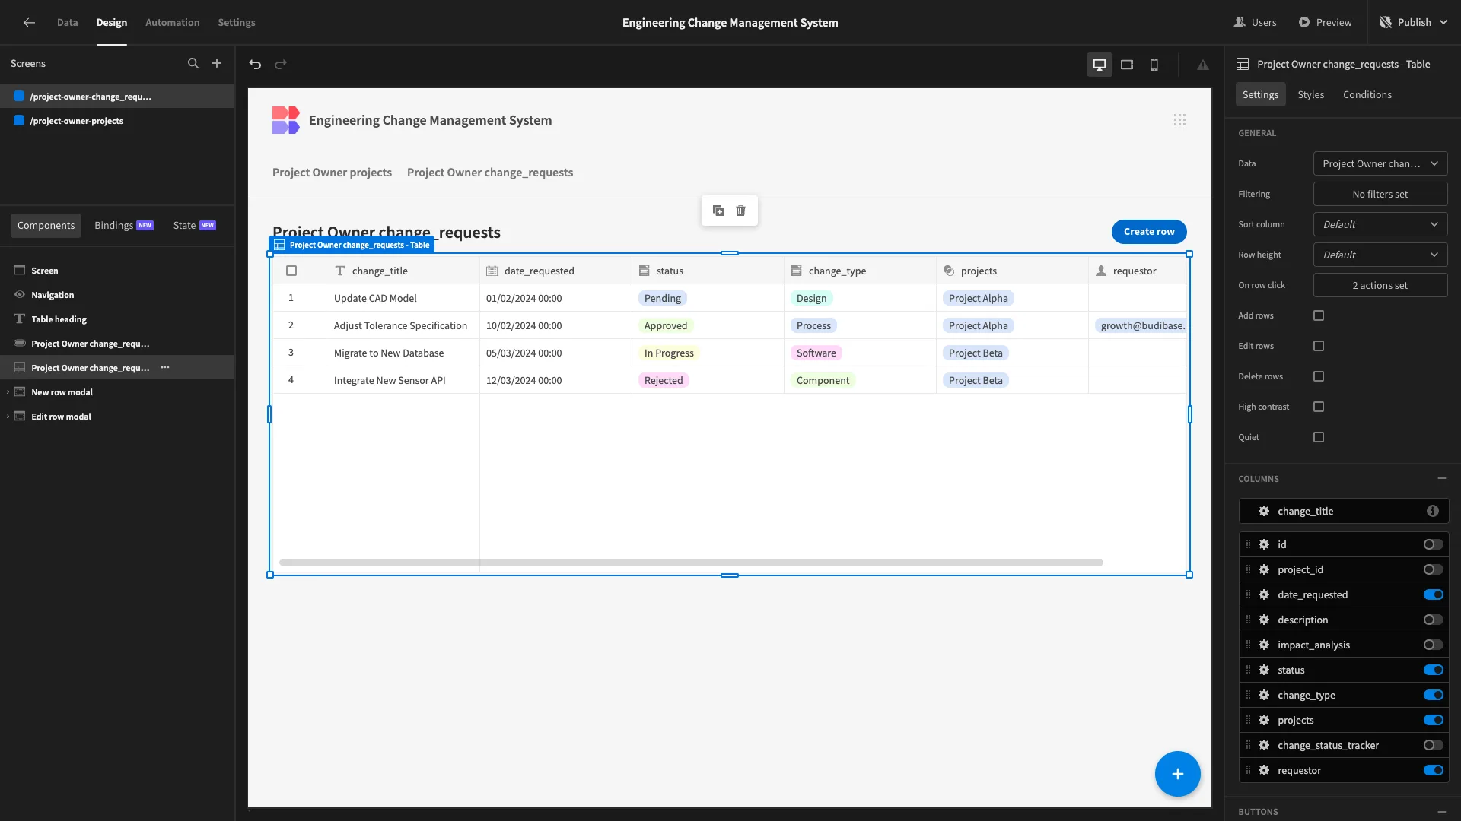Open settings gear for date_requested column
The image size is (1461, 821).
pos(1264,594)
